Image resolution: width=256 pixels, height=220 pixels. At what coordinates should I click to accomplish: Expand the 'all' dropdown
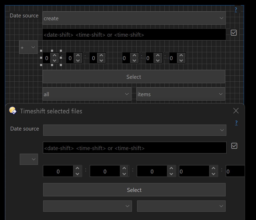(x=87, y=94)
